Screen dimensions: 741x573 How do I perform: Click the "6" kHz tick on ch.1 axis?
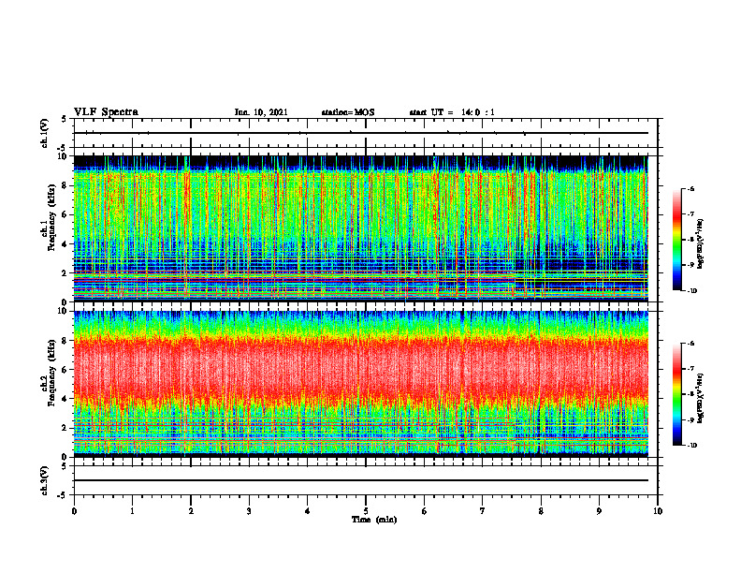[65, 214]
